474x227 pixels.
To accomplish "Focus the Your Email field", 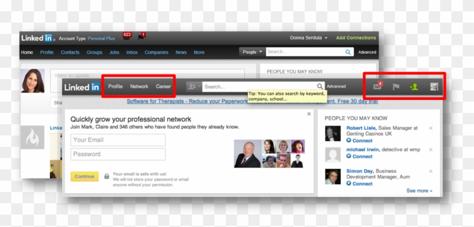I will click(x=118, y=140).
